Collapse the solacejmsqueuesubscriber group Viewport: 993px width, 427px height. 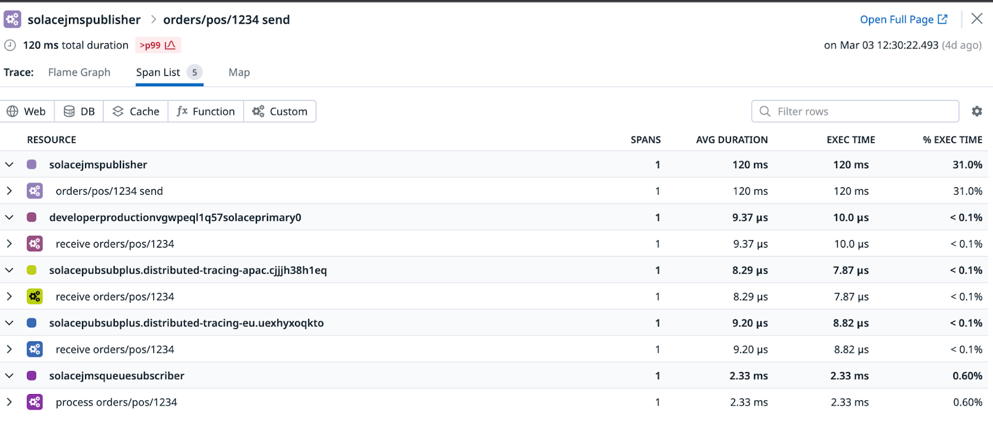tap(9, 375)
